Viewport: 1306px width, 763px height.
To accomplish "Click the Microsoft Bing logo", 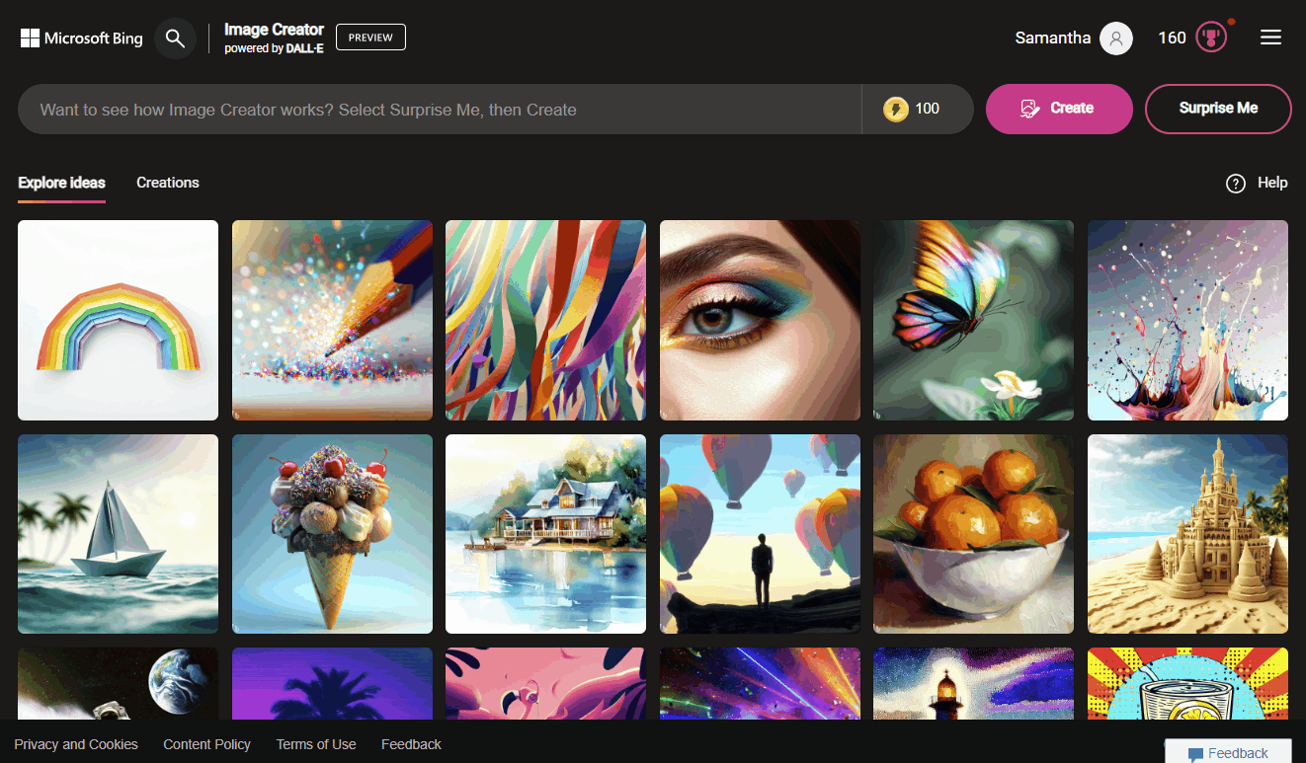I will (81, 38).
